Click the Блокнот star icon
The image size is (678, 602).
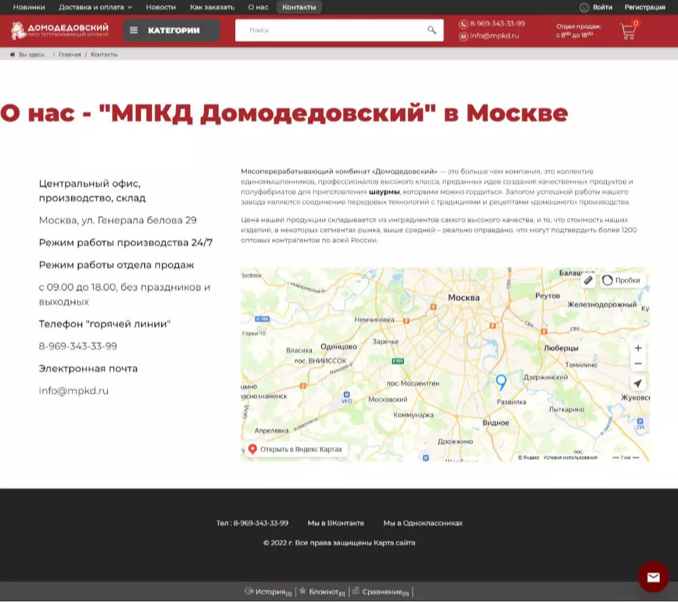[302, 590]
